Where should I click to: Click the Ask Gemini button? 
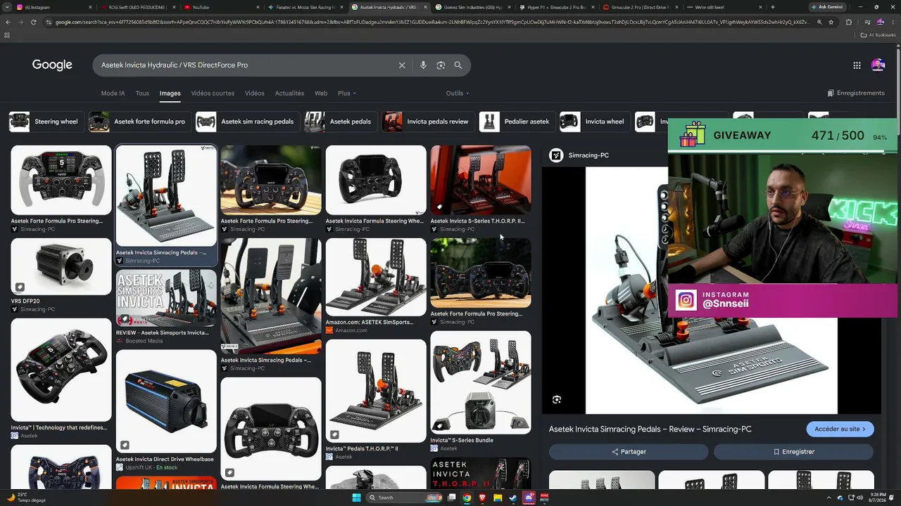tap(826, 7)
